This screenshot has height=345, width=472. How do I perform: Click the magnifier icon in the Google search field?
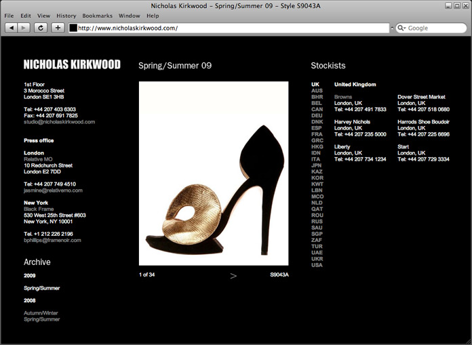click(401, 28)
